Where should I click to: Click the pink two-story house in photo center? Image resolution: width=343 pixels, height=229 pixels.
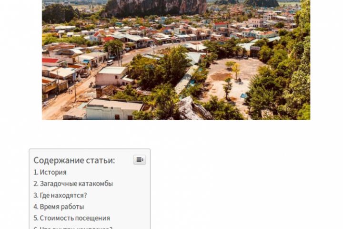pos(112,76)
